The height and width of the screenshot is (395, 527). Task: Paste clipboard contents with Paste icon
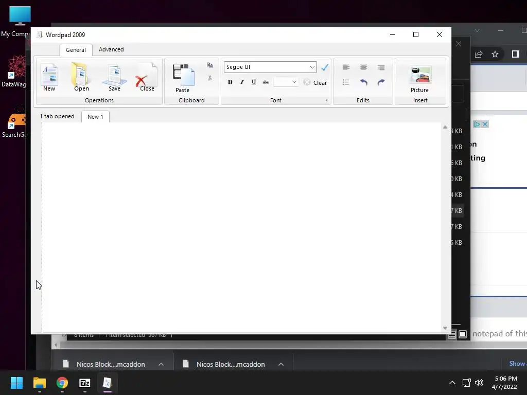[x=183, y=78]
